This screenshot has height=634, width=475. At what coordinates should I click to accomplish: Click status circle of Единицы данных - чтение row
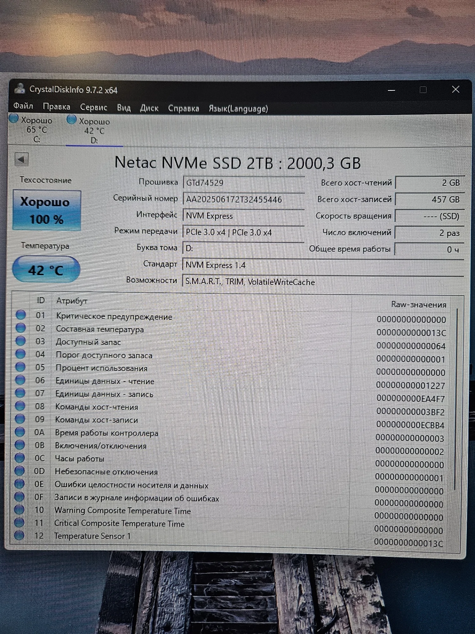point(20,380)
